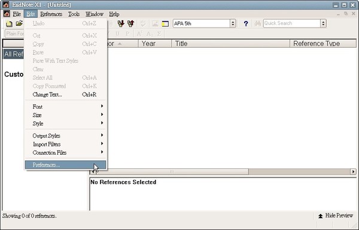Click the horizontal scrollbar thumb
359x230 pixels.
point(172,171)
